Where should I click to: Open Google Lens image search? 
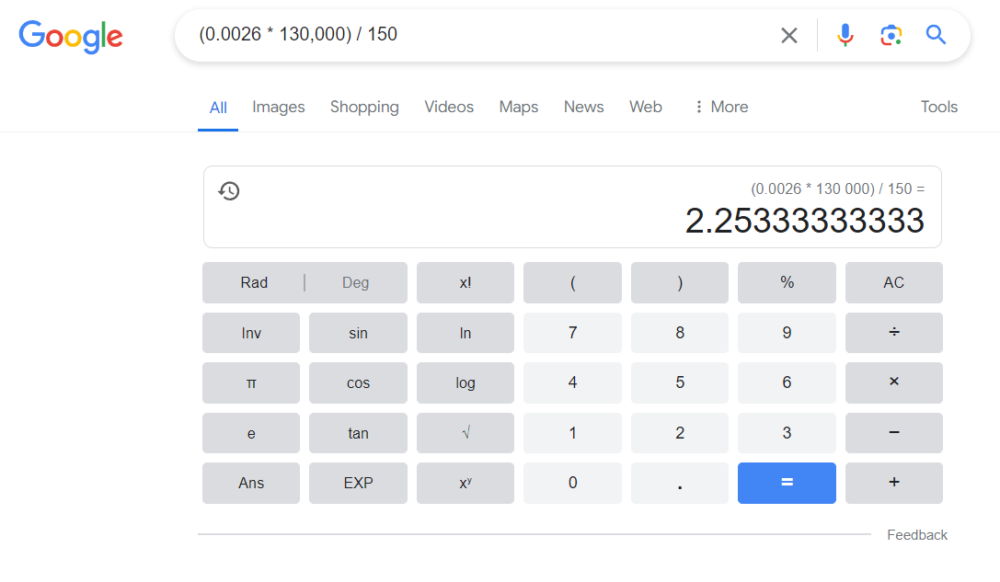[x=891, y=35]
